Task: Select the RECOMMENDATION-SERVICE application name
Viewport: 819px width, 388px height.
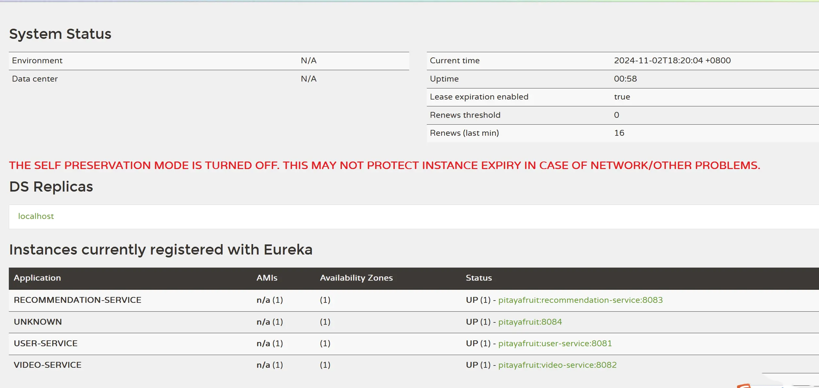Action: [x=77, y=300]
